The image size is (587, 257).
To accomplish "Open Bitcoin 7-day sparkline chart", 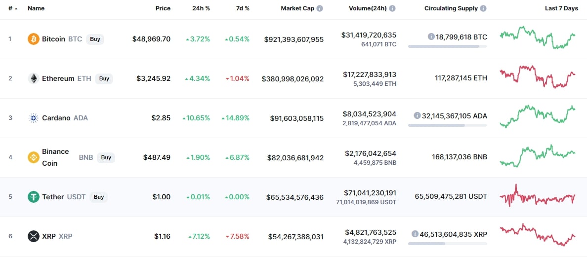I will (538, 37).
